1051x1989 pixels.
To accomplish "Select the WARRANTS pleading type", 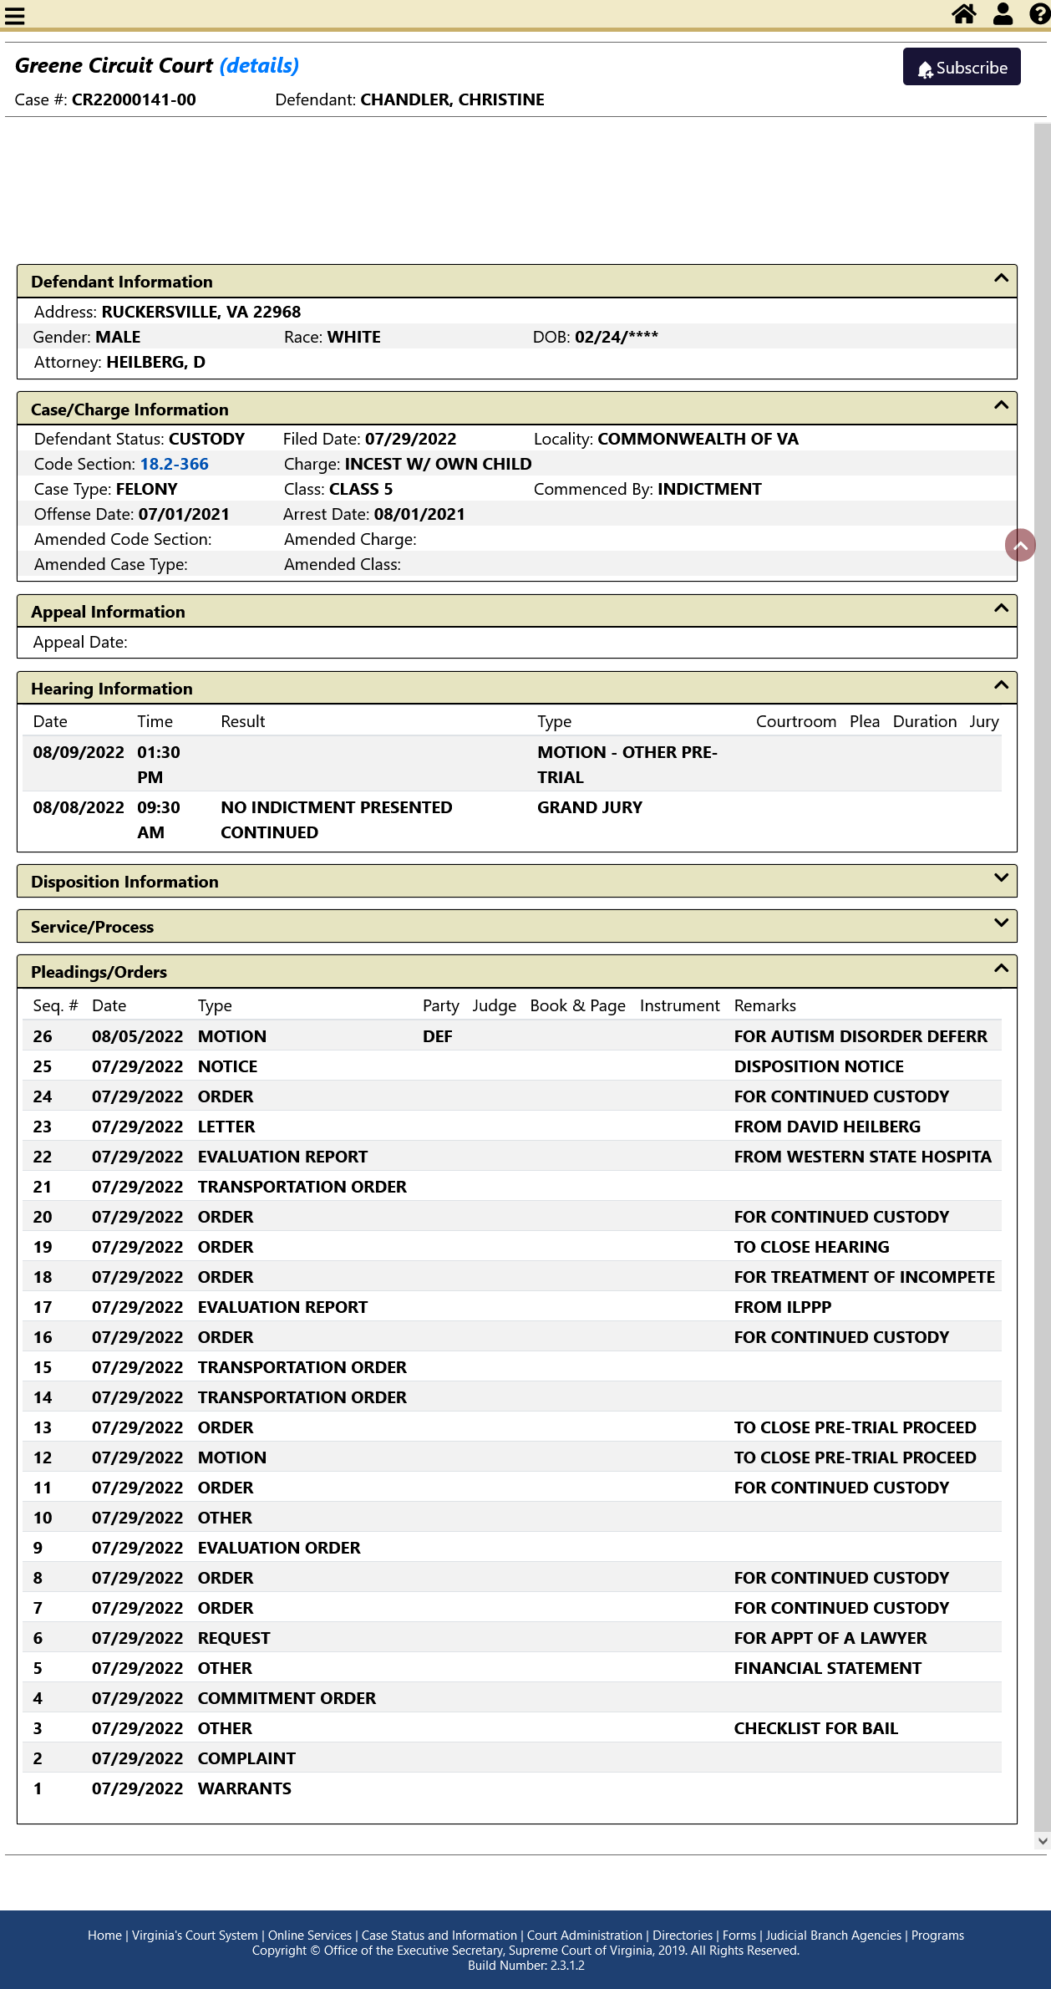I will pyautogui.click(x=245, y=1788).
